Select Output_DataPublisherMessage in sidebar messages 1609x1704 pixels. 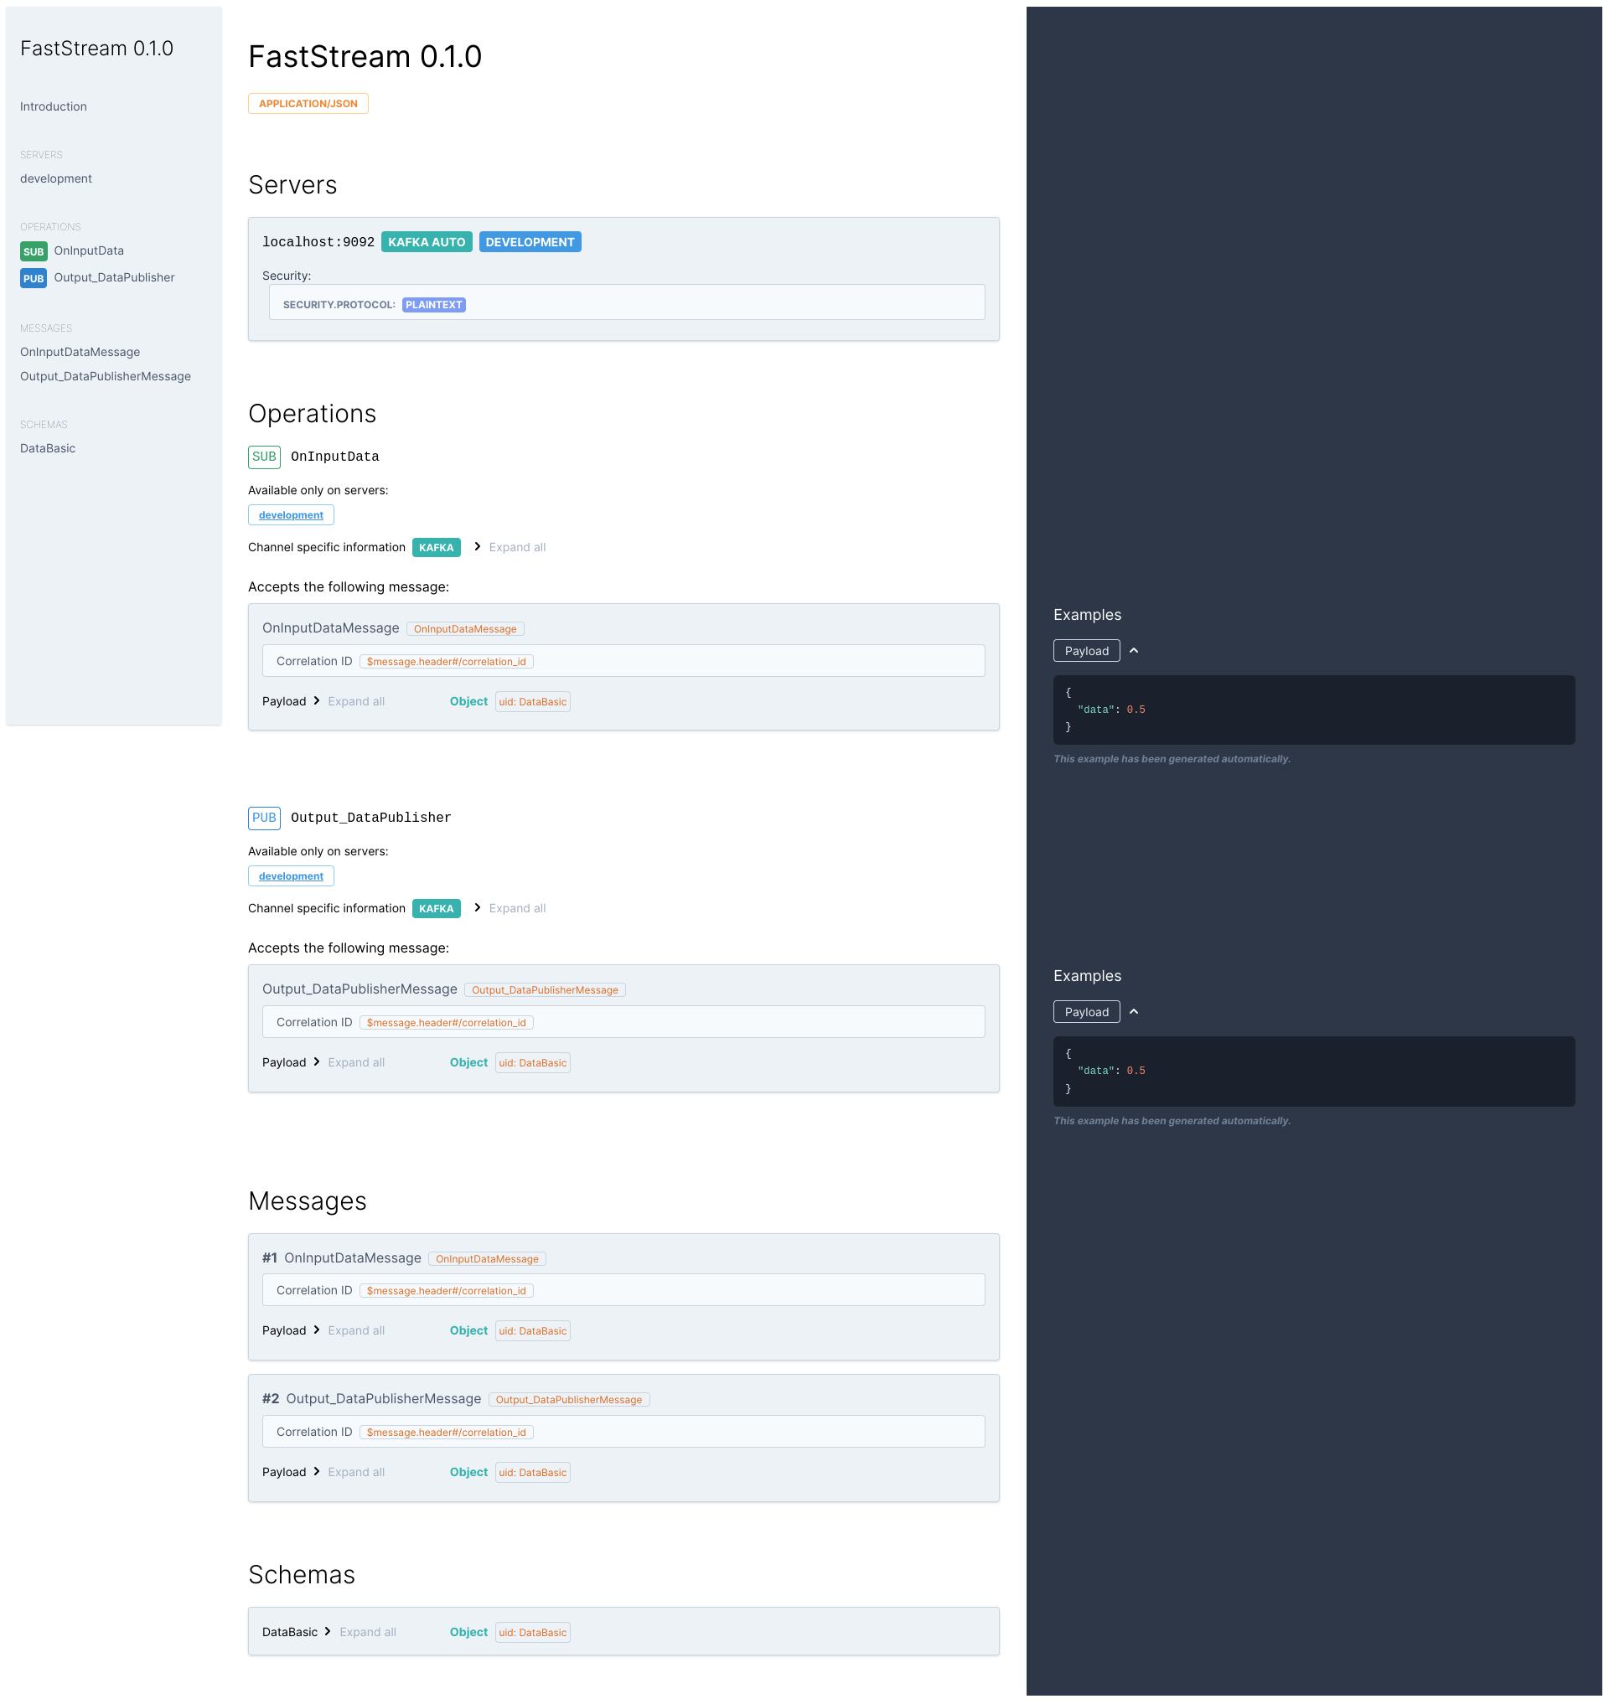pos(106,376)
